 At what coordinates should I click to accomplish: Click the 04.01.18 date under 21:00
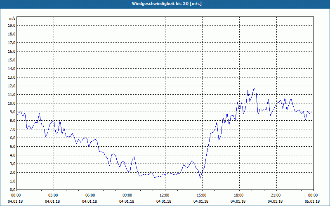[x=275, y=201]
